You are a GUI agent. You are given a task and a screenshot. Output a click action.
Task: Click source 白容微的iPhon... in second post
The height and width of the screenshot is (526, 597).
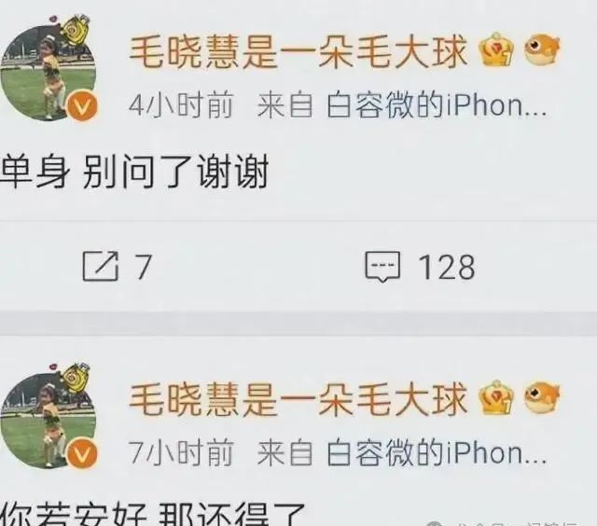pos(437,453)
